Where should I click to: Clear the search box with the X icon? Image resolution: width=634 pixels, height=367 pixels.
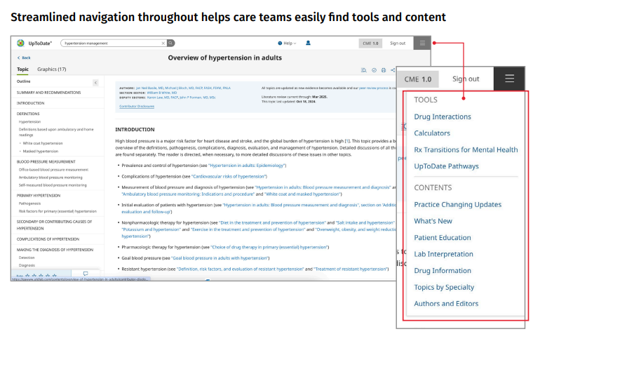[163, 44]
